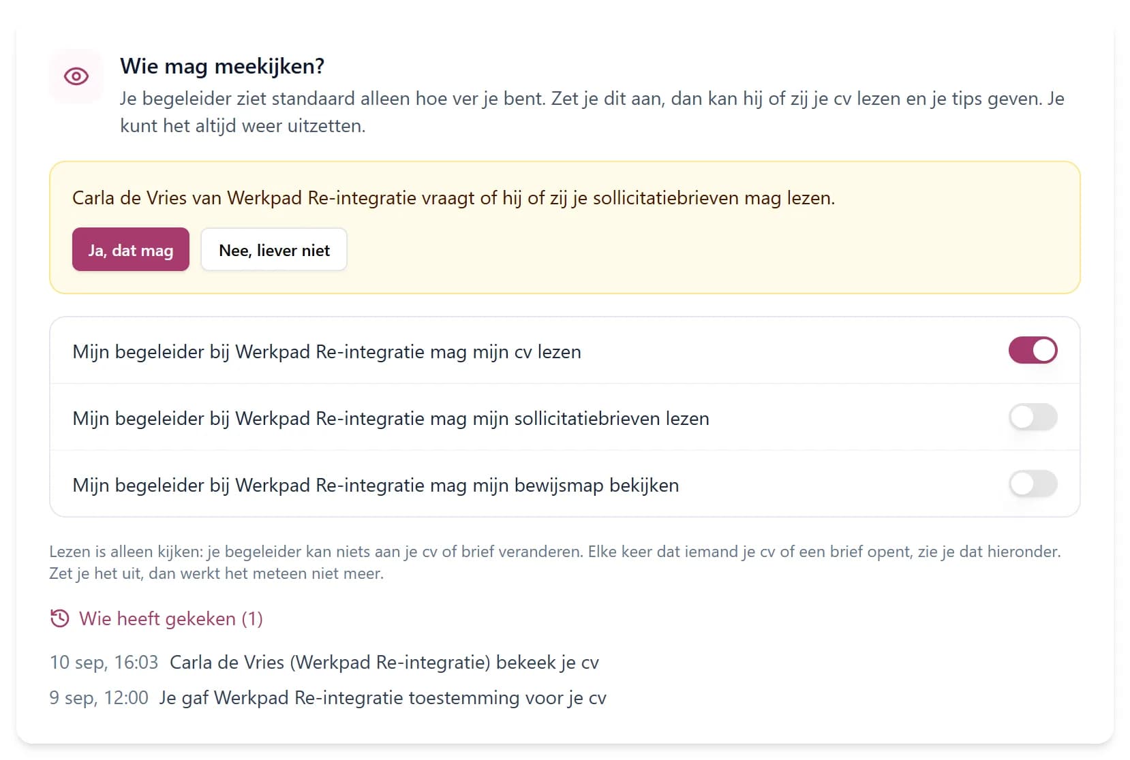Click label 'Mijn begeleider bij Werkpad Re-integratie mag mijn cv lezen'
Screen dimensions: 1130x760
pyautogui.click(x=327, y=351)
